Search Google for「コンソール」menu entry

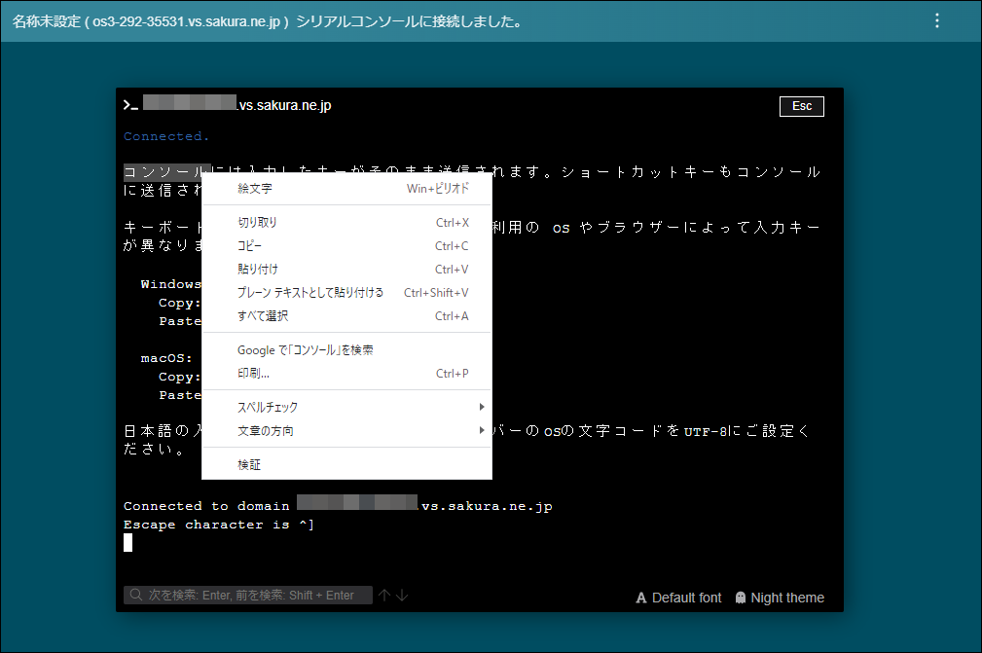coord(306,350)
